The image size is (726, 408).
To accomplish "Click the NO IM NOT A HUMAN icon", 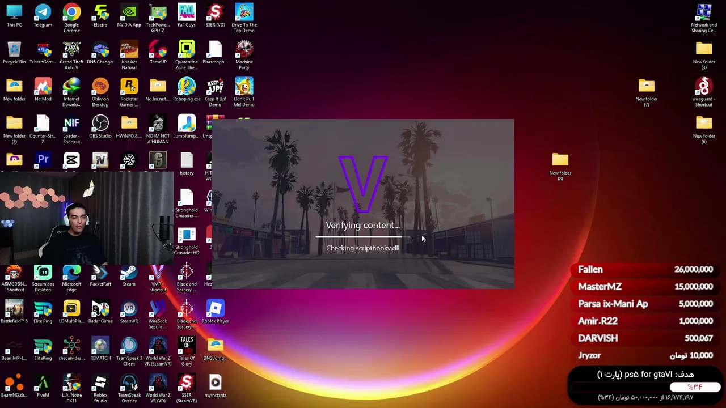I will [158, 129].
